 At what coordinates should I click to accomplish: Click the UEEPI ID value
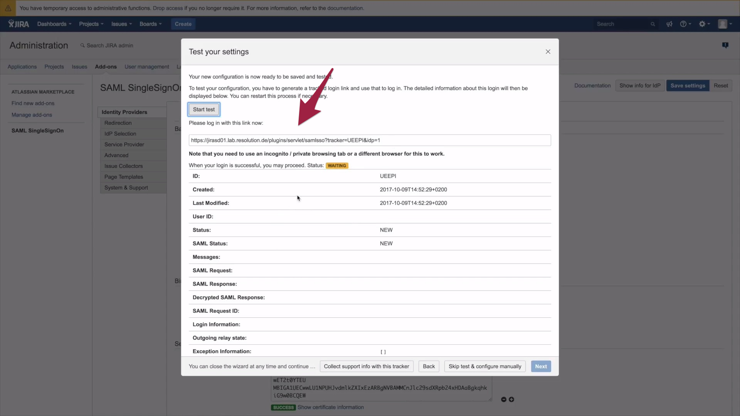click(388, 176)
